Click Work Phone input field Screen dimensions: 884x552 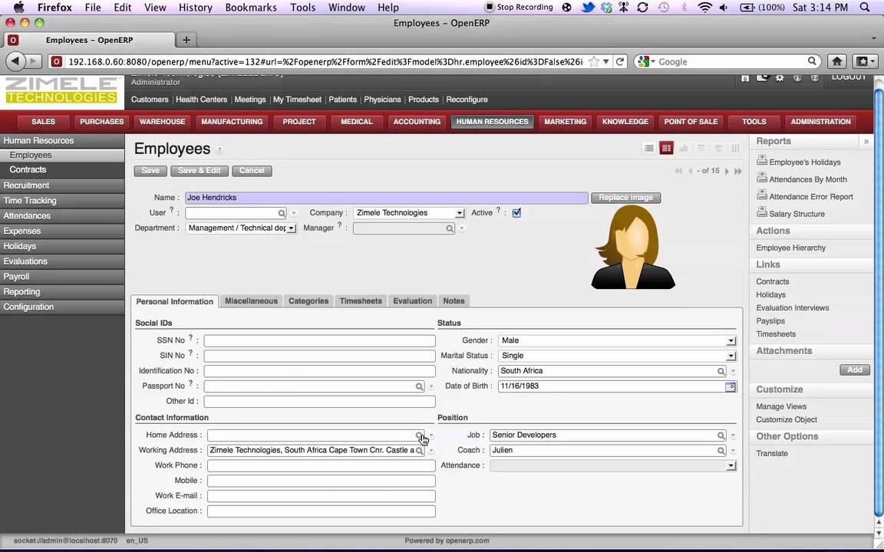pos(322,466)
